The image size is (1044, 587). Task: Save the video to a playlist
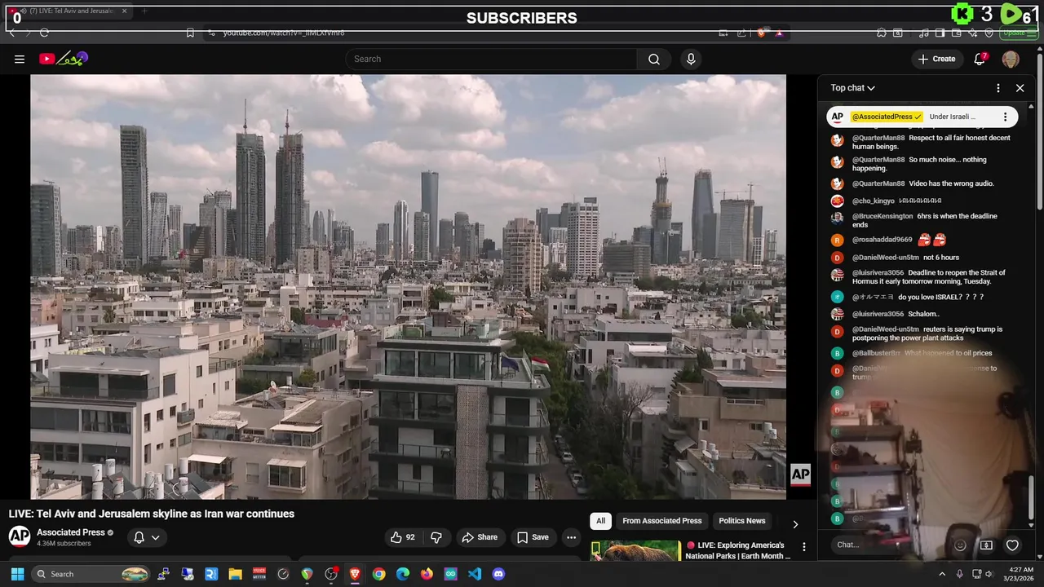coord(533,537)
